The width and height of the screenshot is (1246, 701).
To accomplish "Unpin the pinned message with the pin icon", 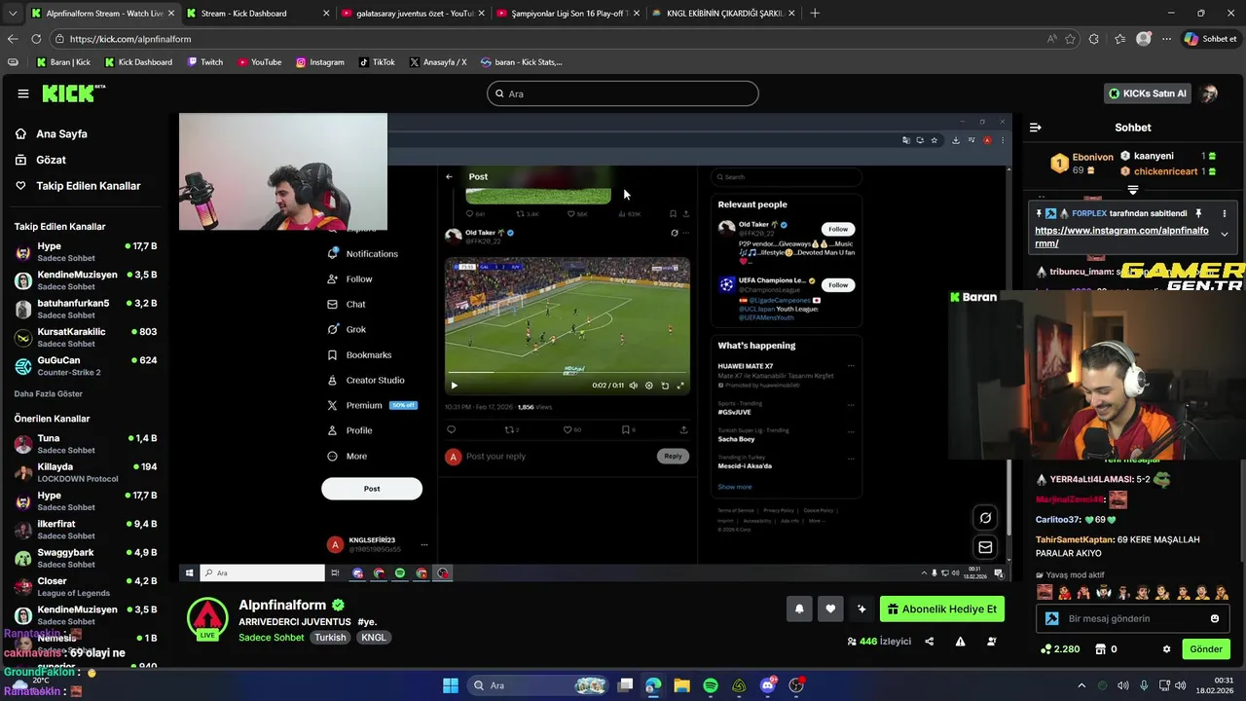I will (x=1198, y=213).
